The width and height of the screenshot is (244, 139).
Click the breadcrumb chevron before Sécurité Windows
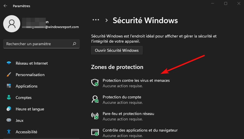pos(107,20)
